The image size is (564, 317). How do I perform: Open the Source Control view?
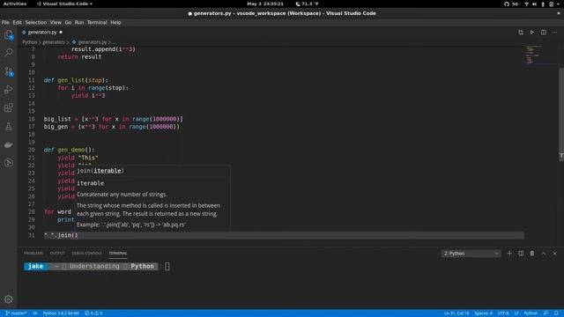click(8, 71)
